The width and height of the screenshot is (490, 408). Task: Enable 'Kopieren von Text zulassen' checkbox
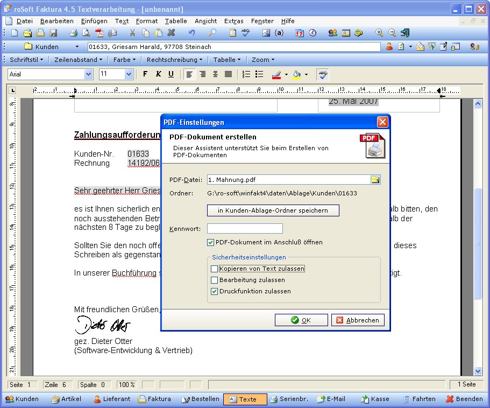click(x=215, y=269)
